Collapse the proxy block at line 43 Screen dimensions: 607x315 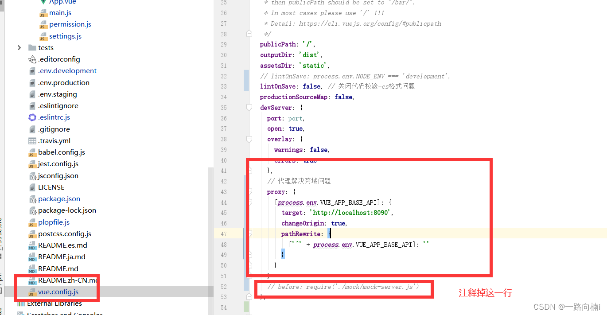click(x=250, y=192)
